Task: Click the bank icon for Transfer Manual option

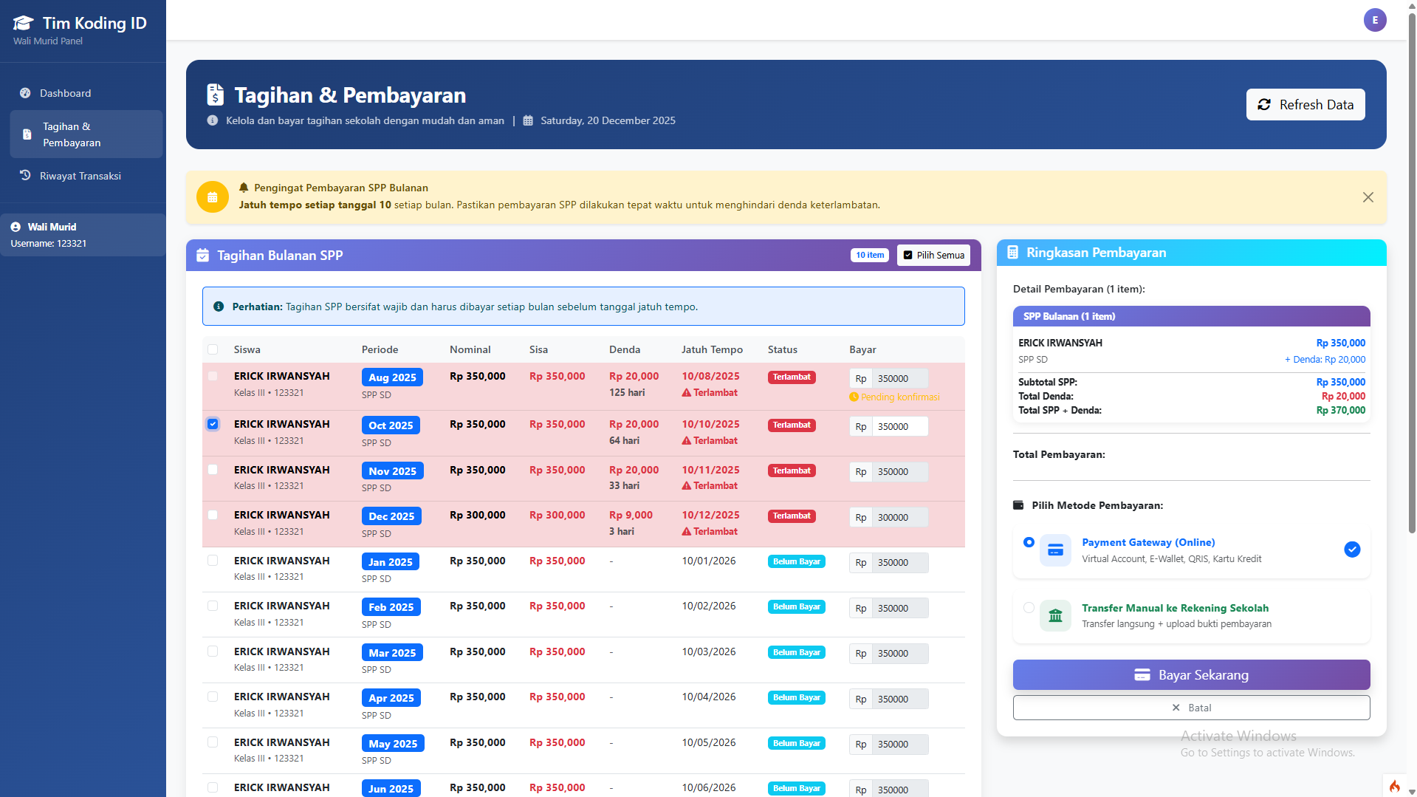Action: pyautogui.click(x=1054, y=615)
